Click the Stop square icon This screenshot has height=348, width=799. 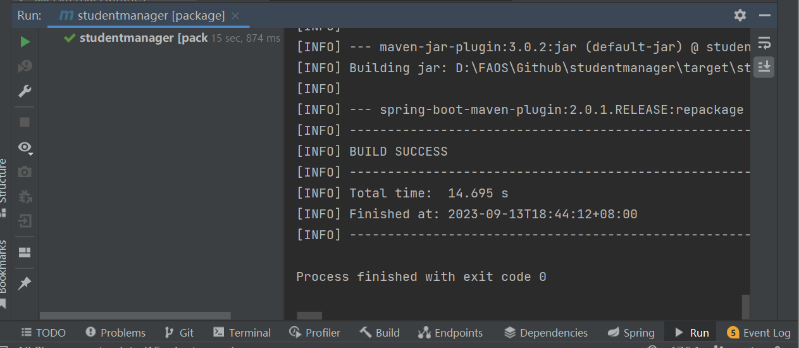[x=25, y=121]
